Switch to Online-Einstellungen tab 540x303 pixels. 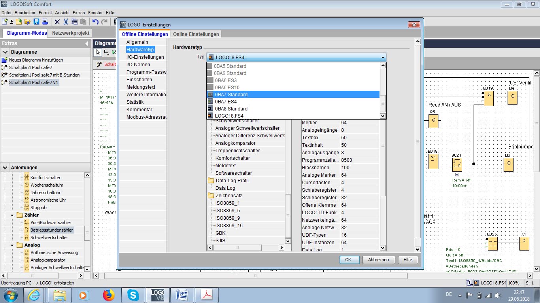pyautogui.click(x=196, y=34)
